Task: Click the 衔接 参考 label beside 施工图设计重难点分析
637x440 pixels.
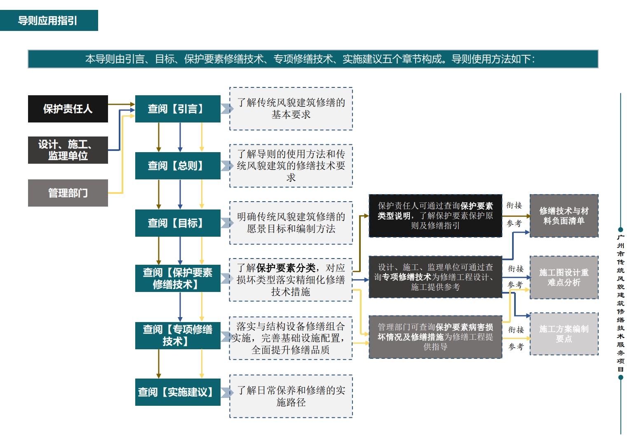Action: pos(515,277)
